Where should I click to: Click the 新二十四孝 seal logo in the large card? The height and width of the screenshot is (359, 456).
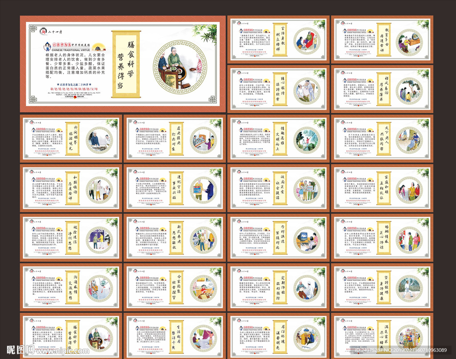43,31
